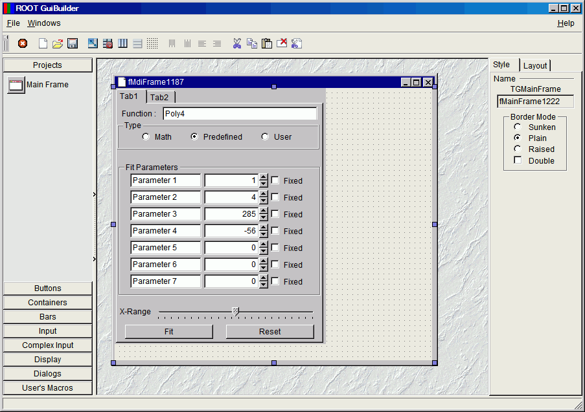The width and height of the screenshot is (585, 412).
Task: Switch to the Layout tab
Action: [535, 65]
